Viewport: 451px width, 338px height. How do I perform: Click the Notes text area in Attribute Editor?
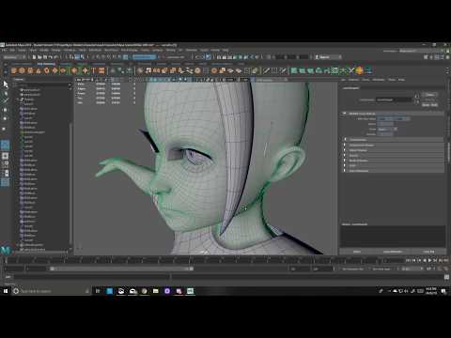393,237
